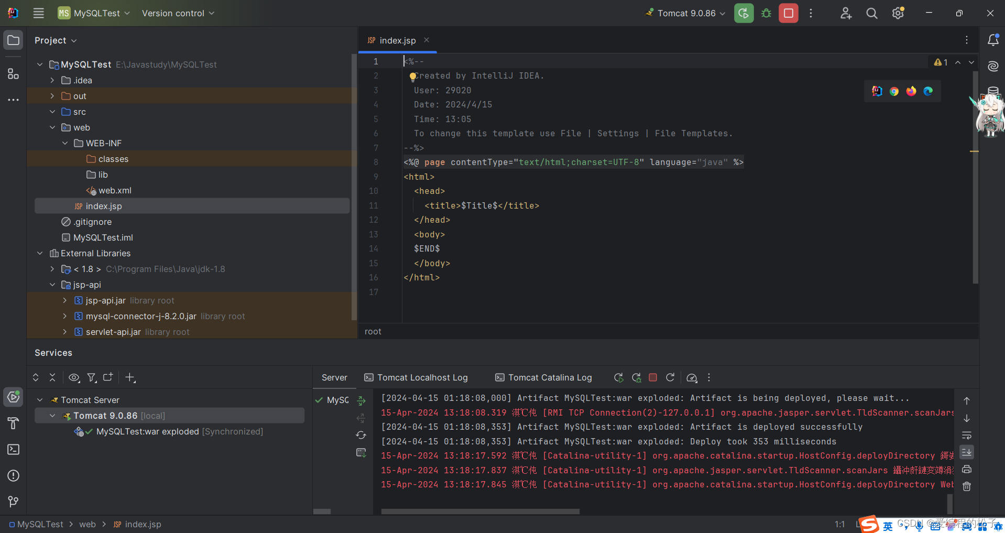This screenshot has width=1005, height=533.
Task: Show more tool windows ellipsis
Action: coord(13,100)
